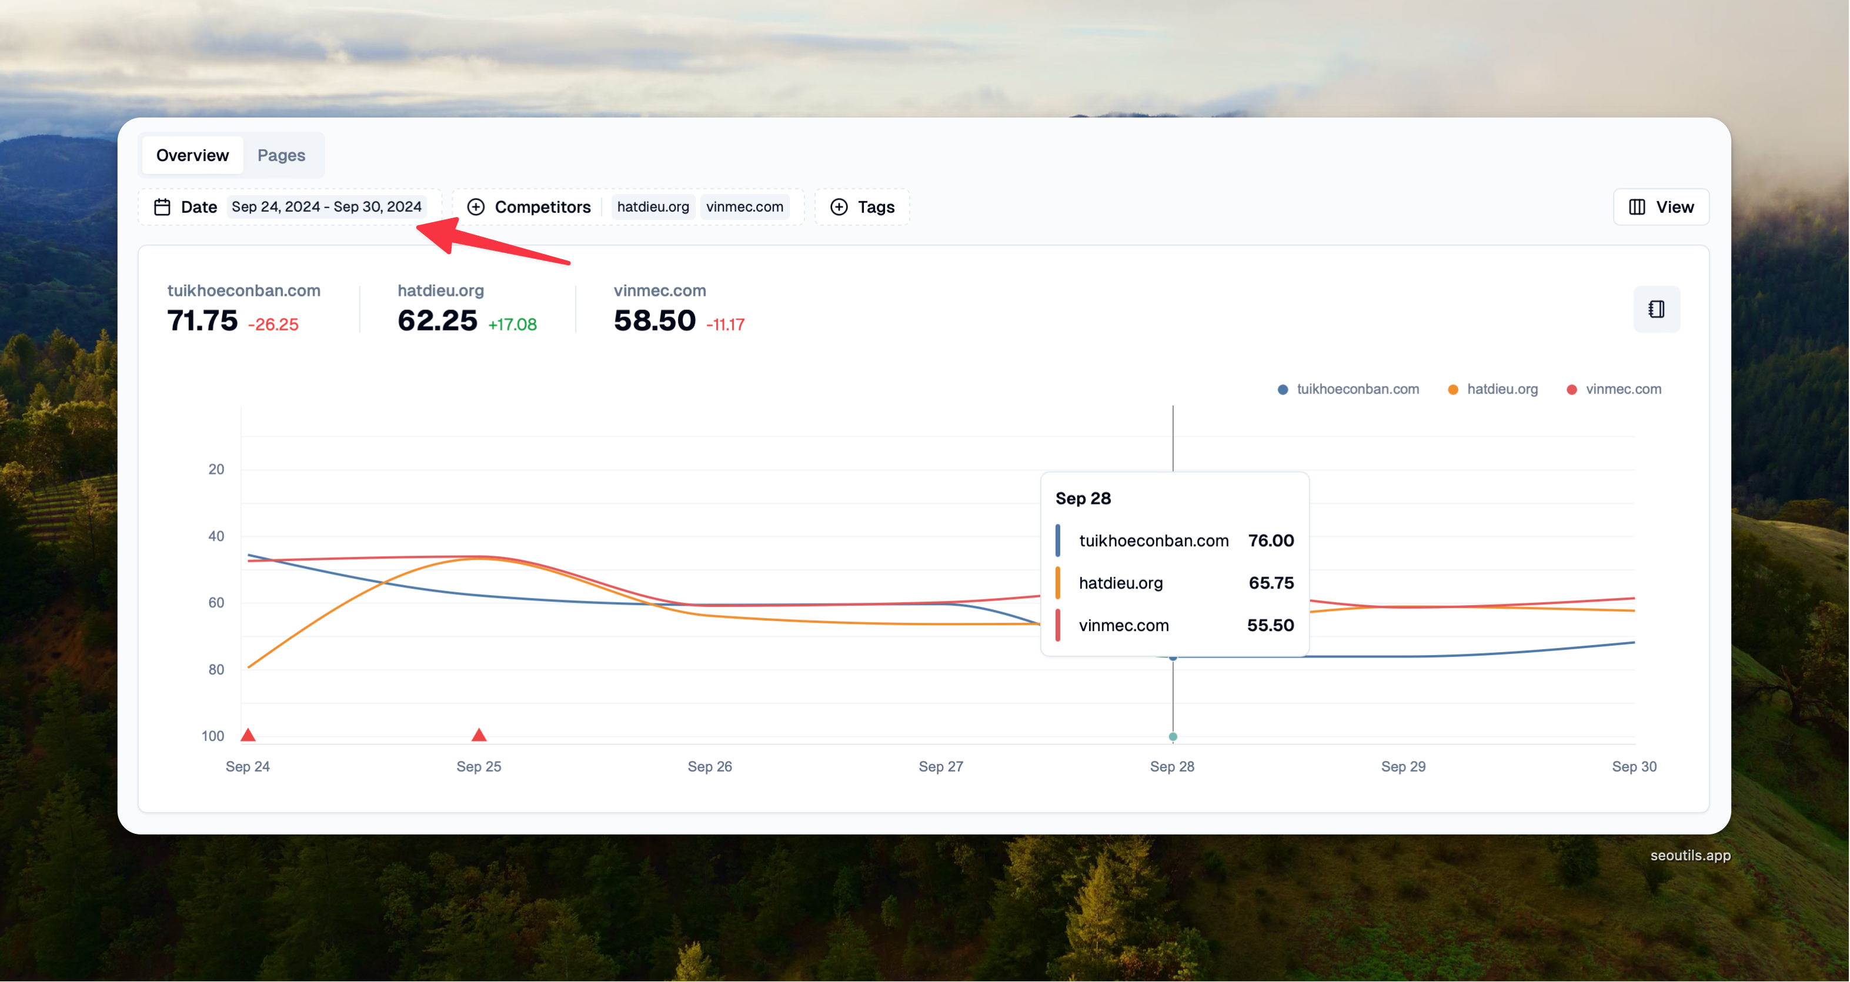Viewport: 1850px width, 982px height.
Task: Select the Overview tab
Action: point(192,155)
